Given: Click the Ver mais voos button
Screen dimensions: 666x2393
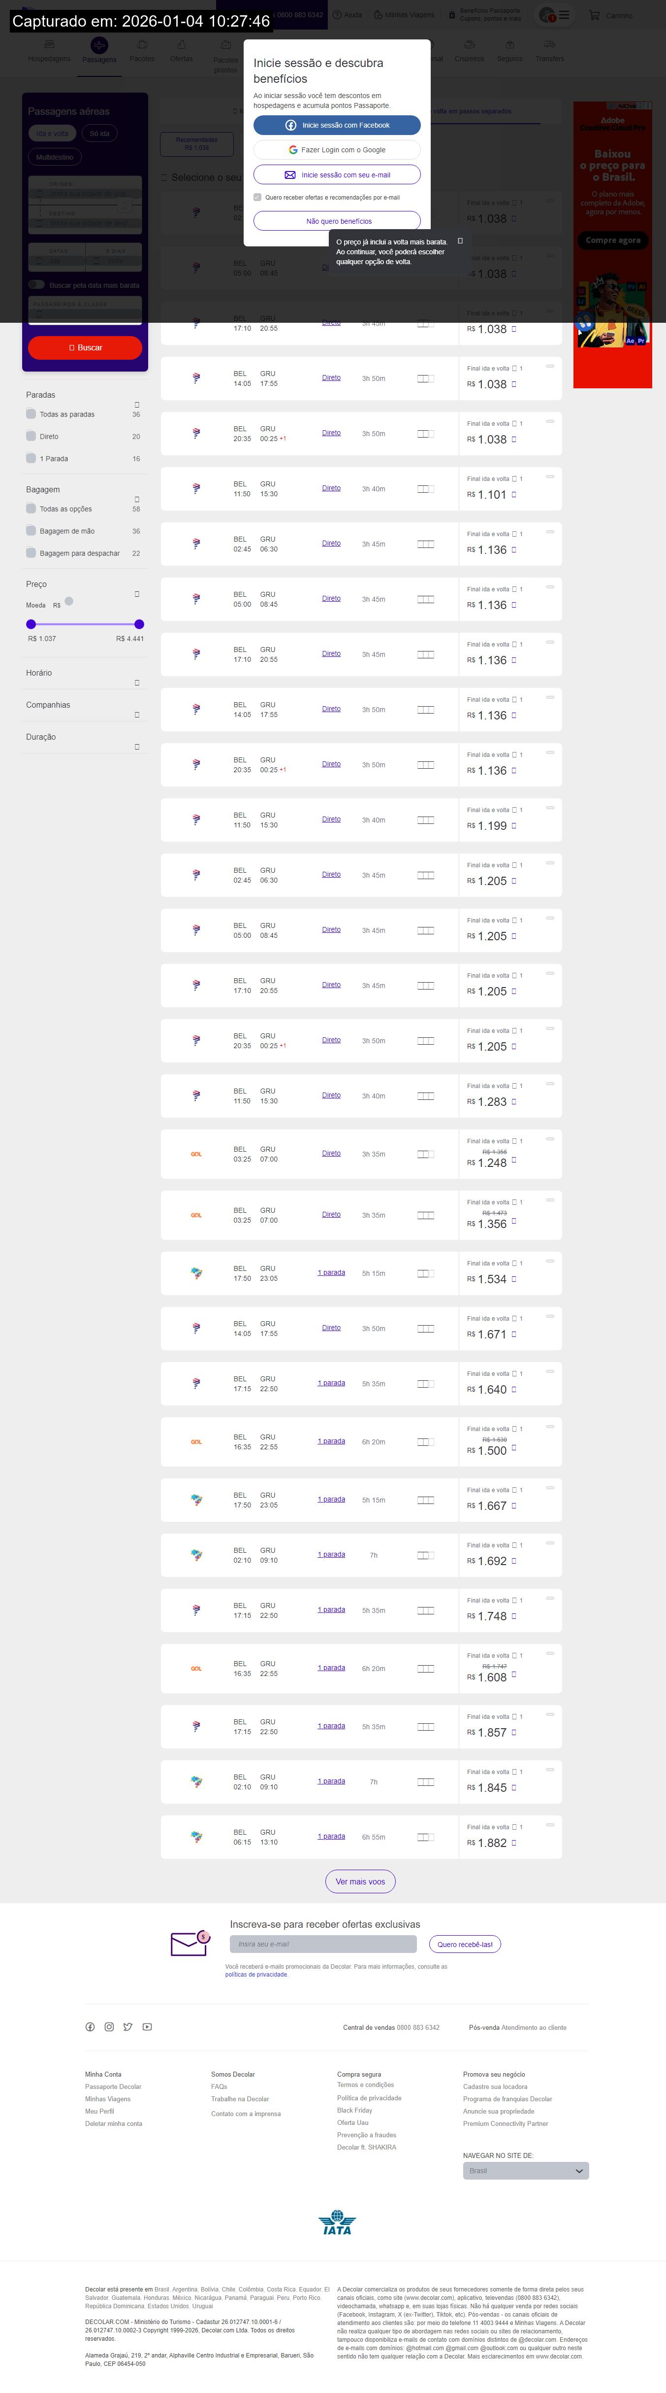Looking at the screenshot, I should click(x=360, y=1881).
